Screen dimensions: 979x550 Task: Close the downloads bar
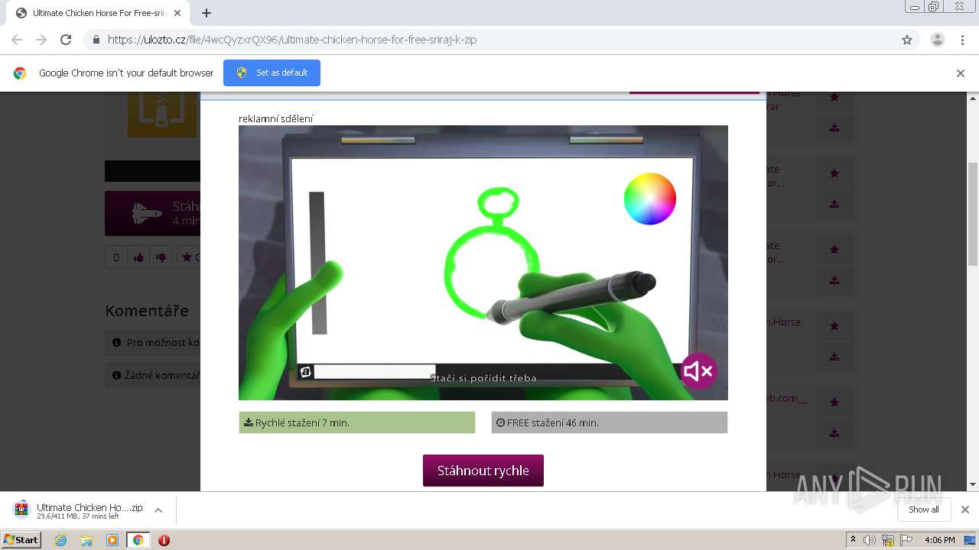tap(965, 510)
